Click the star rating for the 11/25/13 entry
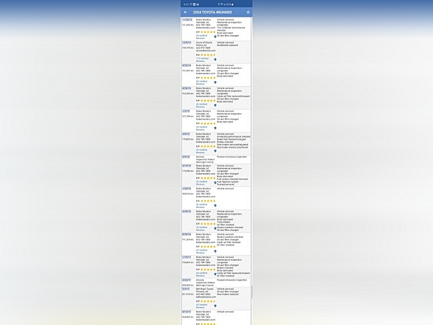The width and height of the screenshot is (433, 325). (208, 32)
